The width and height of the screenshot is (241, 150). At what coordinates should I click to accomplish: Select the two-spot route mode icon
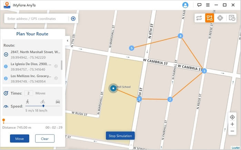(199, 18)
